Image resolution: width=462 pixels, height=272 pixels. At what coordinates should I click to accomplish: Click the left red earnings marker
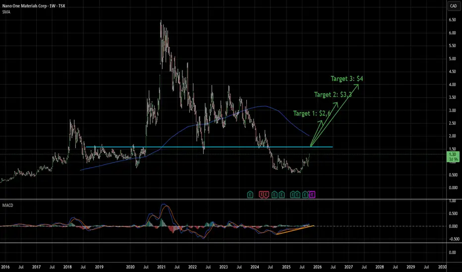click(x=261, y=194)
